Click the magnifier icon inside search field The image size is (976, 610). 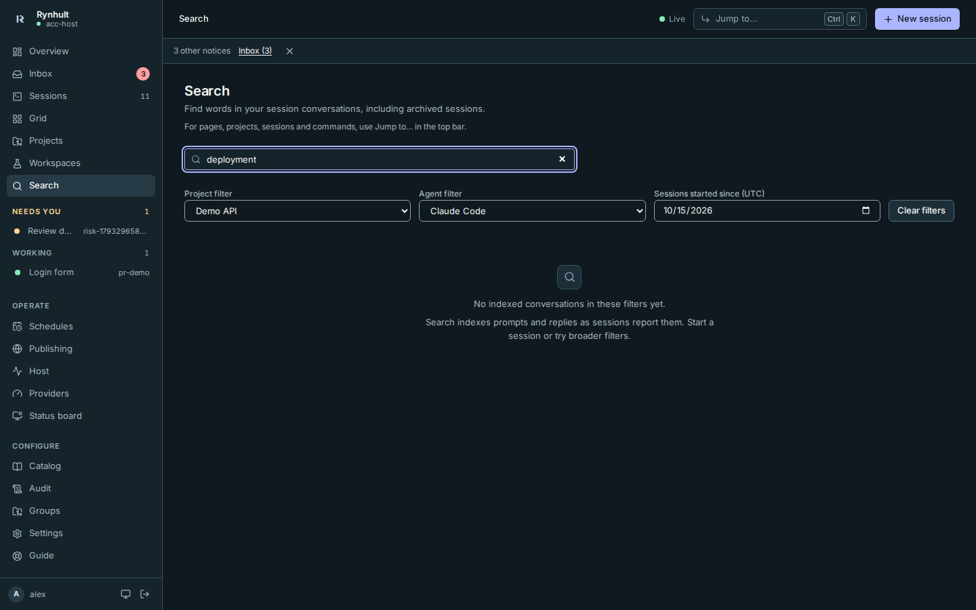pos(196,159)
